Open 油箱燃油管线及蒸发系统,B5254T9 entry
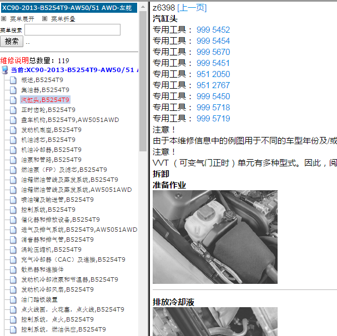 tap(69, 180)
